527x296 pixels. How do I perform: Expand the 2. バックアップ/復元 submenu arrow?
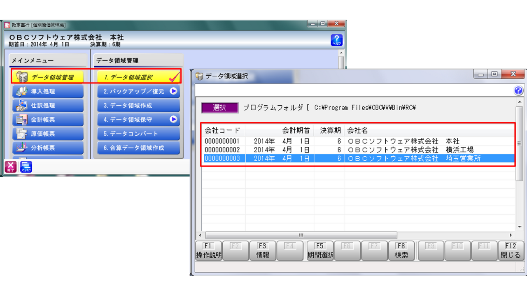coord(173,91)
